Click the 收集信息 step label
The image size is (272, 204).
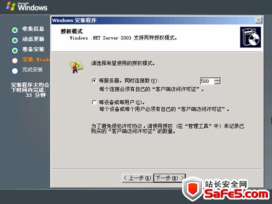[33, 29]
